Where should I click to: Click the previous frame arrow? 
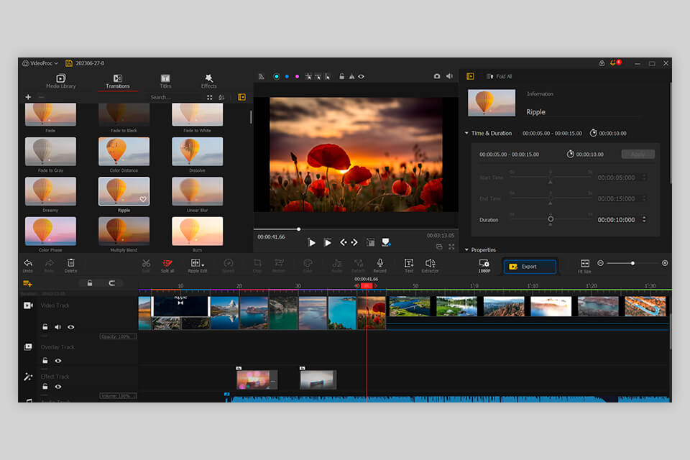[x=344, y=242]
